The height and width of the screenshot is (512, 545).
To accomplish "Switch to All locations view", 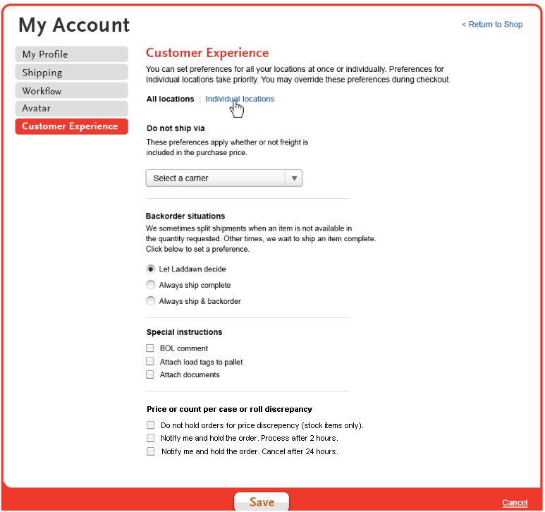I will pyautogui.click(x=170, y=99).
